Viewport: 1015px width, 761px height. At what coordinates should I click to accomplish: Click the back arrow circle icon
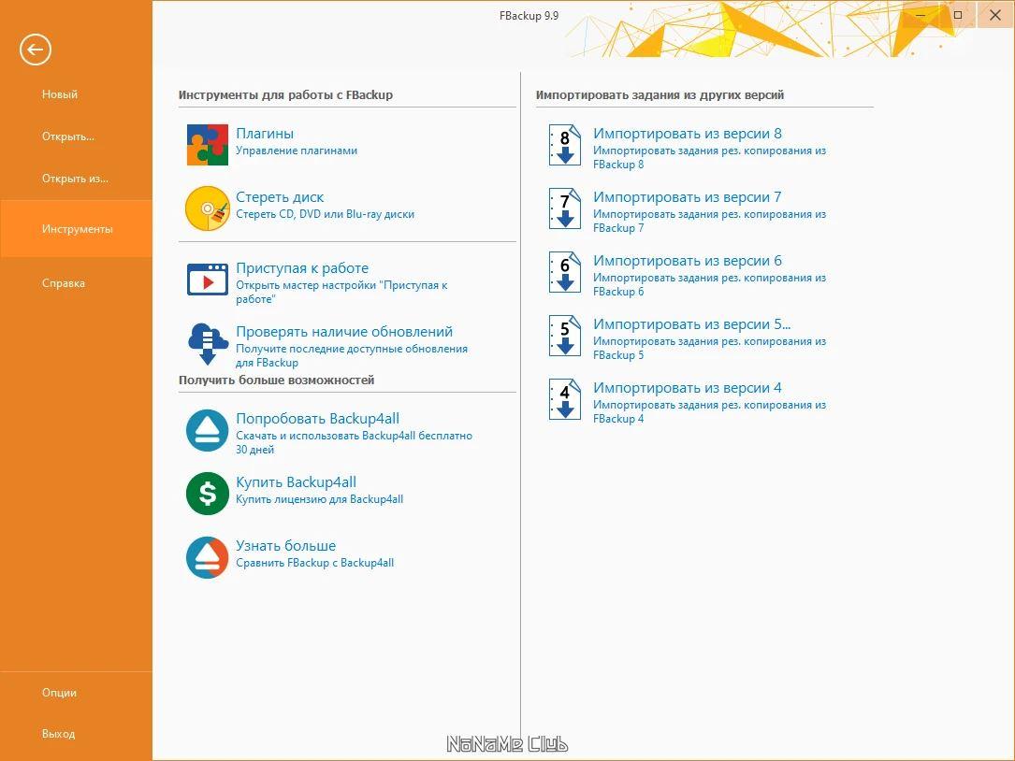point(35,50)
